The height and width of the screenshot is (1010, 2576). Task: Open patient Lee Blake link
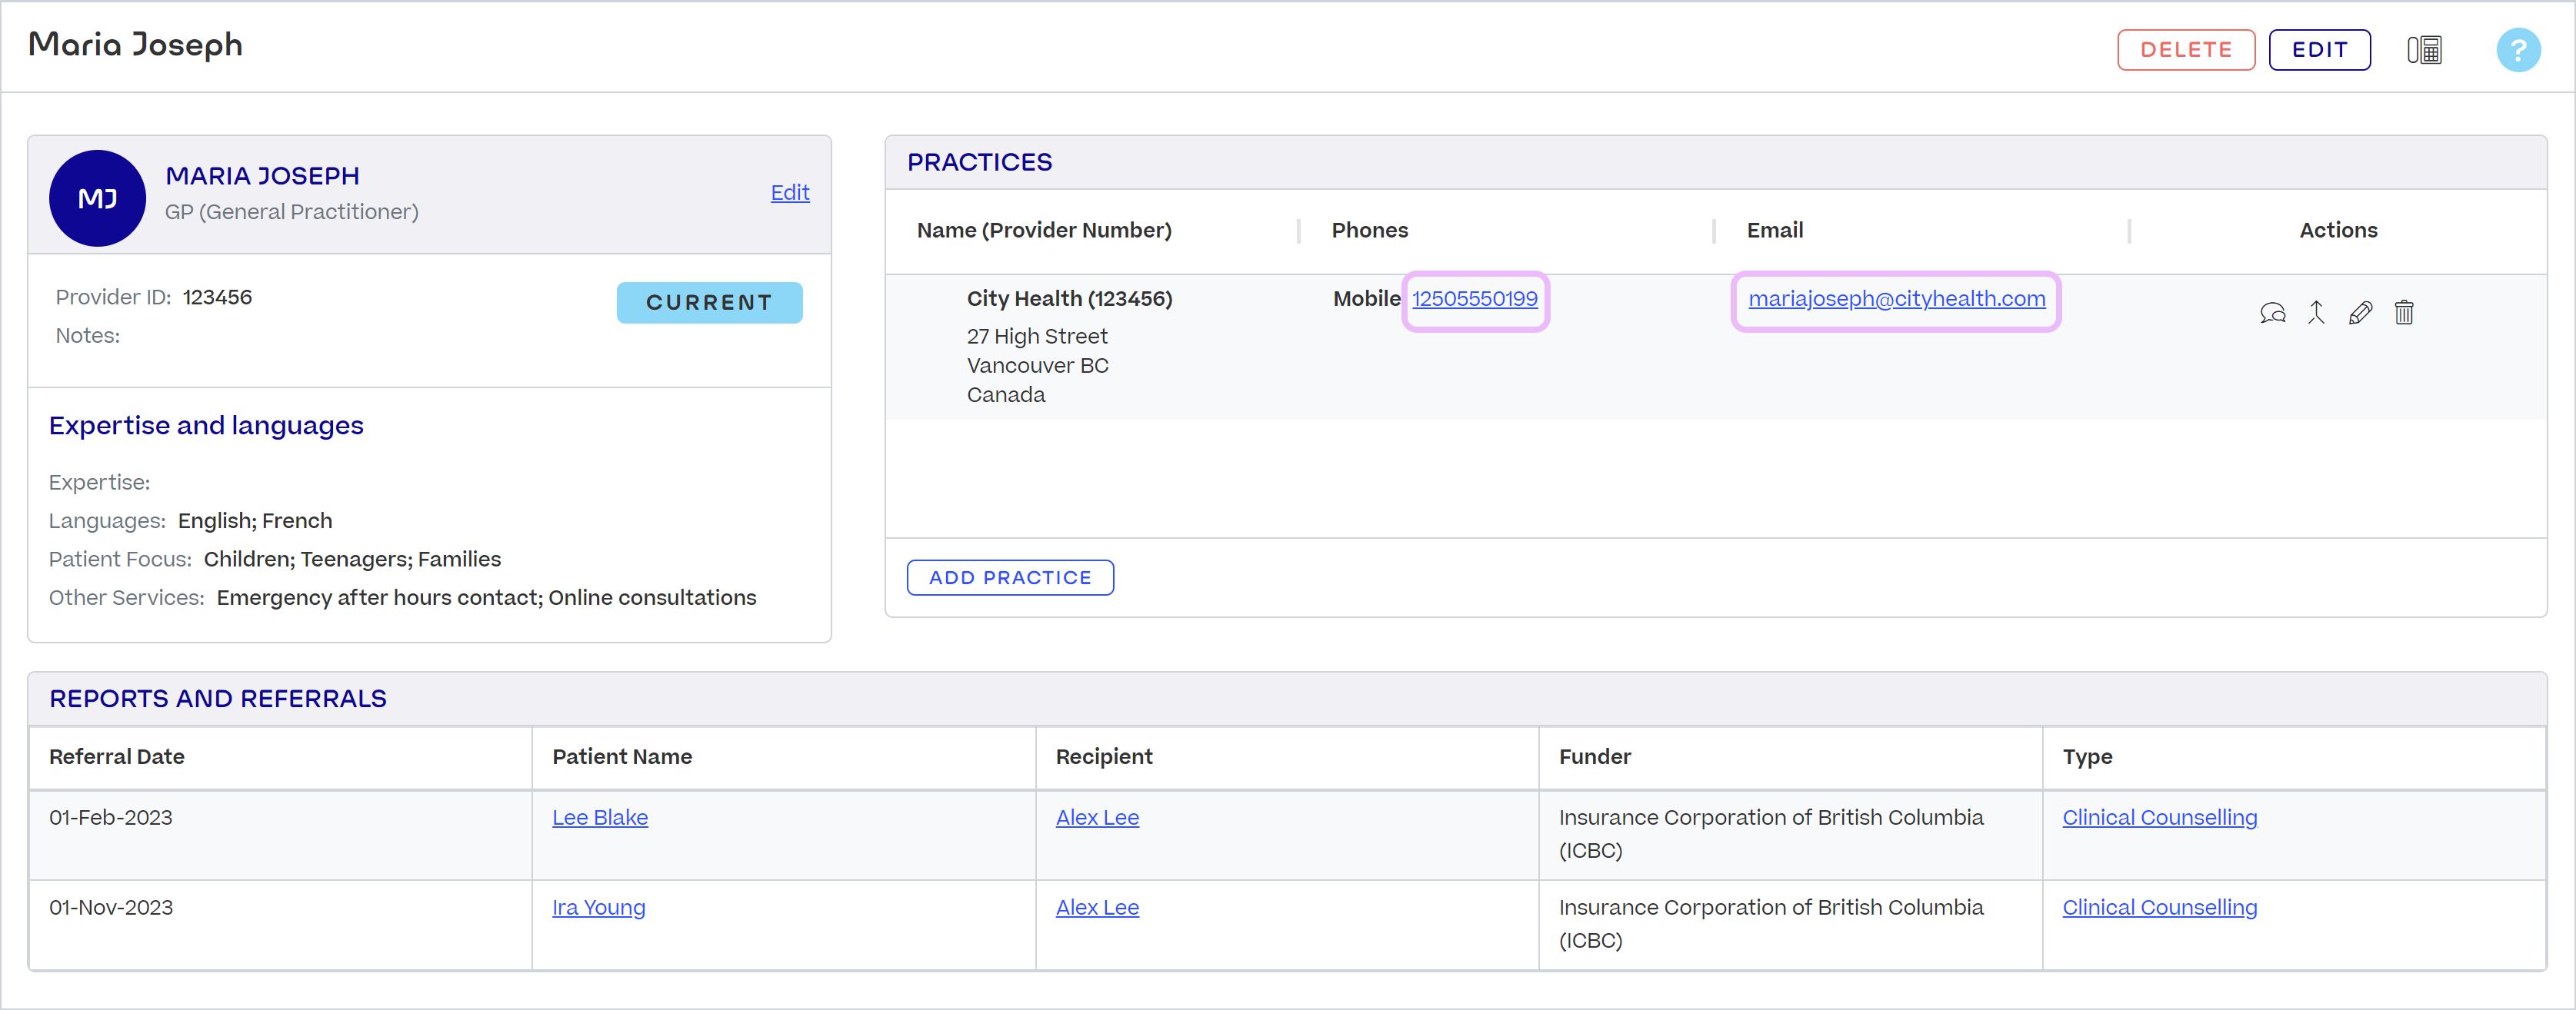[x=599, y=817]
